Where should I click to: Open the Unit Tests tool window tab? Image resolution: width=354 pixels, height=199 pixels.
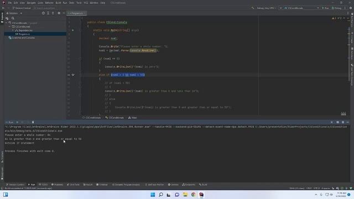73,185
